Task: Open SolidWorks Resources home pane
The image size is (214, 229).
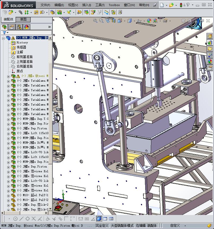Action: (x=210, y=36)
